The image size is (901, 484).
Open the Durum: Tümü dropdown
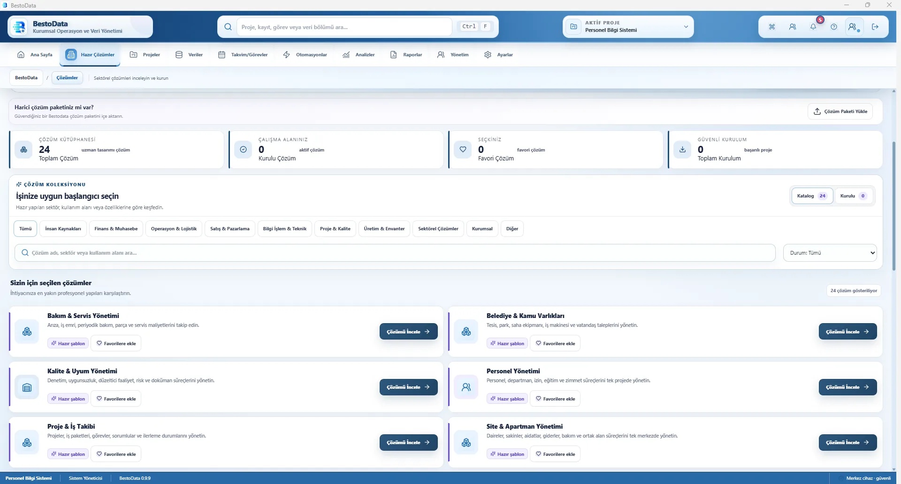(x=830, y=253)
